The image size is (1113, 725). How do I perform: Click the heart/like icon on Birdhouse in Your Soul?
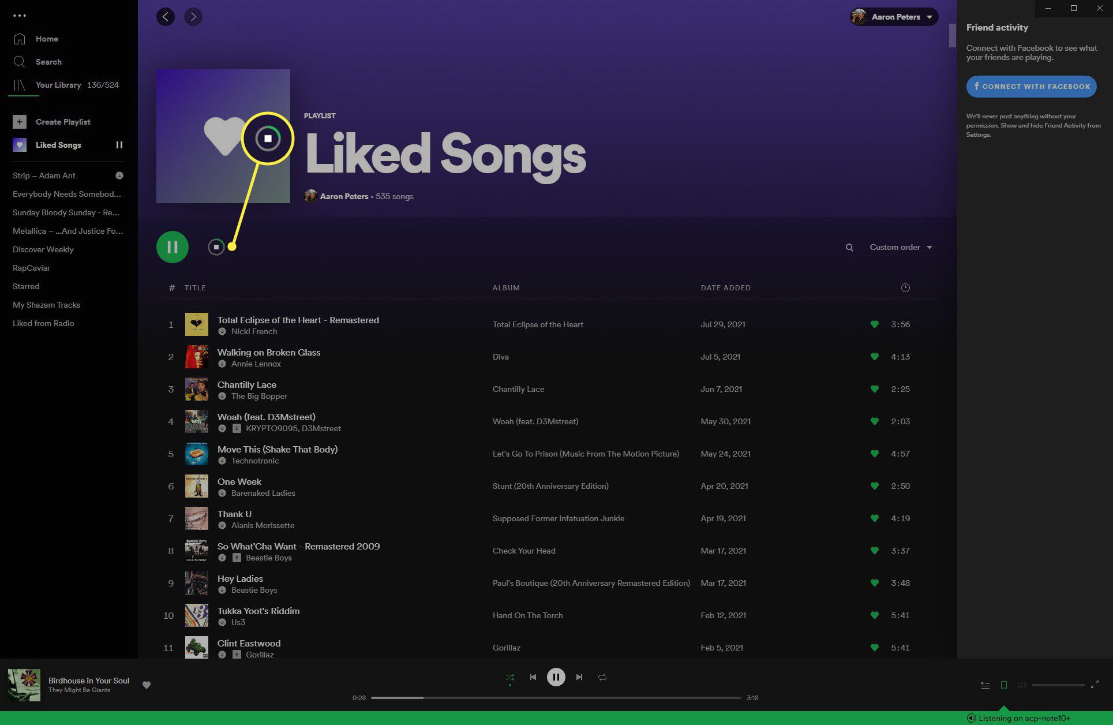click(x=147, y=685)
